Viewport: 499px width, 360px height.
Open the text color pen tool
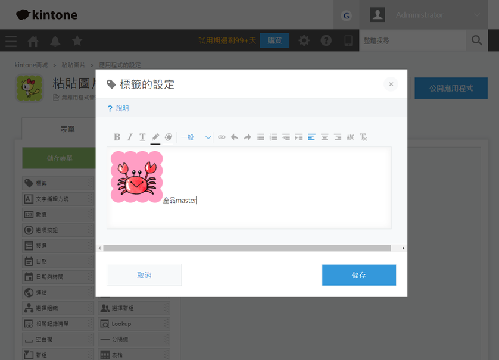click(x=155, y=137)
